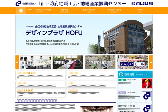Open news headline under 2015.06.05
168x112 pixels.
129,97
